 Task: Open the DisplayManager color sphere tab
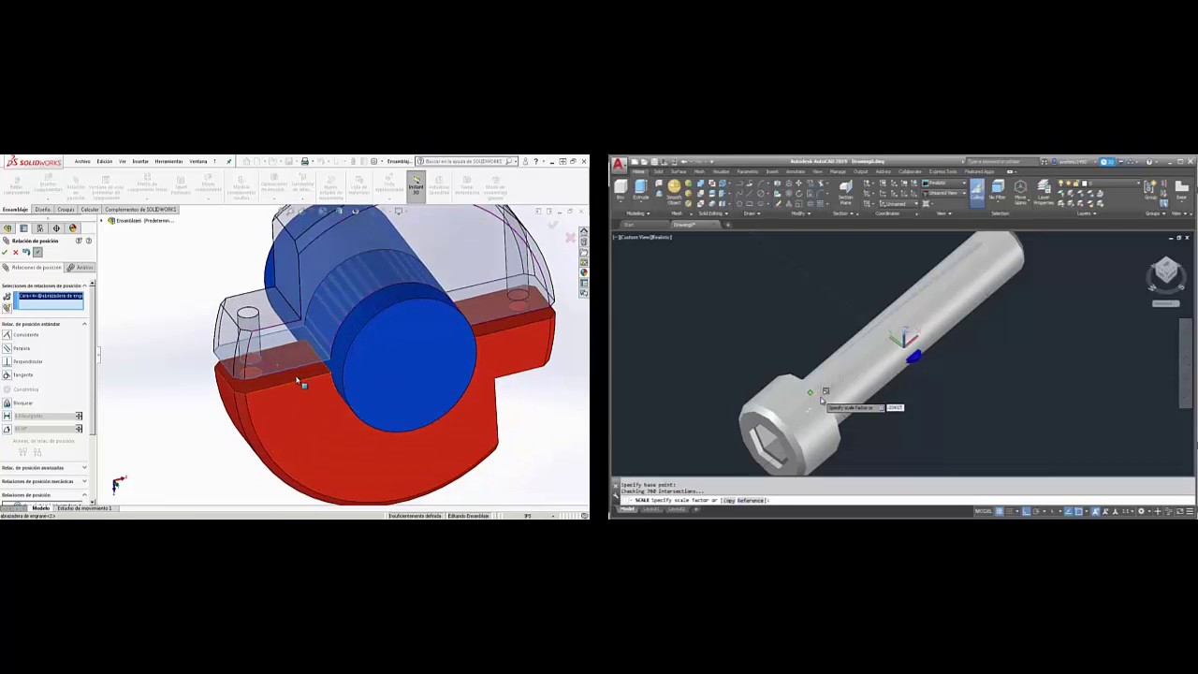(73, 228)
